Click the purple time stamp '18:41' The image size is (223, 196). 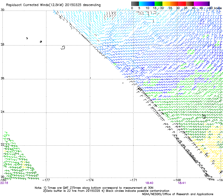click(x=182, y=183)
